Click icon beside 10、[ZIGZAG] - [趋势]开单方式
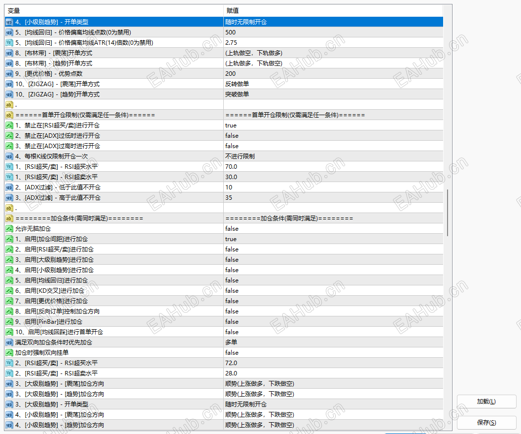The width and height of the screenshot is (521, 434). pos(9,94)
